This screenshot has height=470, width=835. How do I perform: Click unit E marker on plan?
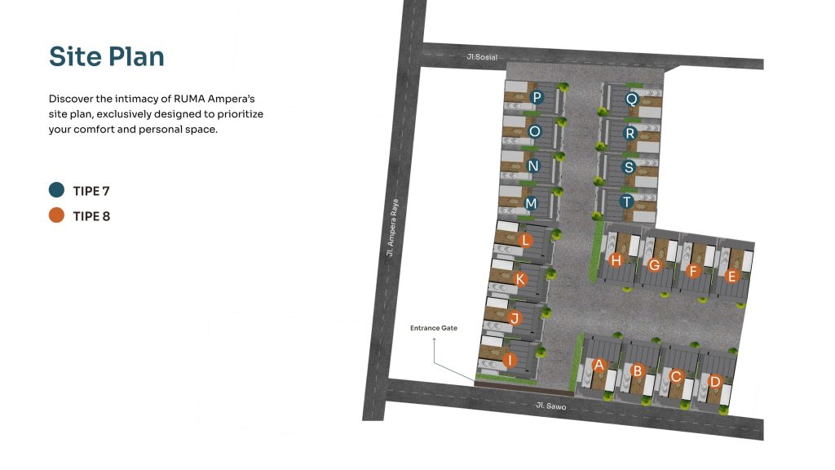click(x=731, y=277)
